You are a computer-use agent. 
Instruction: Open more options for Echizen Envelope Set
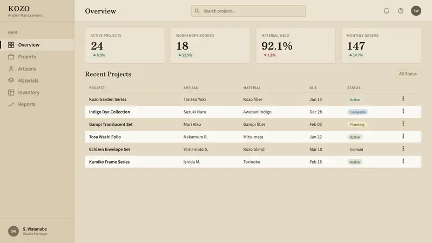coord(403,148)
